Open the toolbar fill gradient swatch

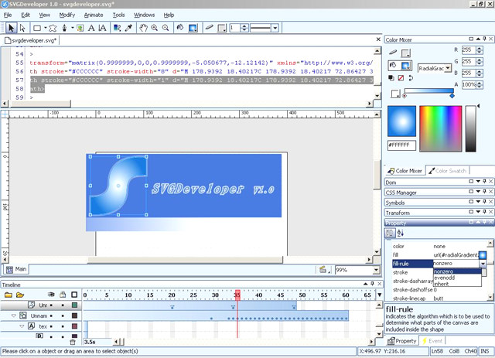tap(193, 28)
